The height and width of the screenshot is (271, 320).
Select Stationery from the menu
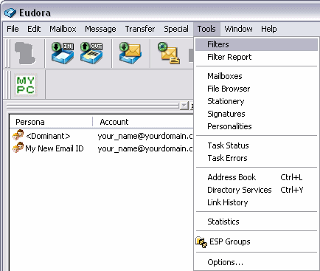pyautogui.click(x=257, y=101)
